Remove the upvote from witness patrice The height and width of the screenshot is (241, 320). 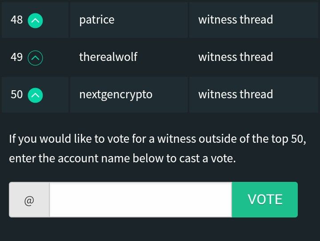coord(36,20)
